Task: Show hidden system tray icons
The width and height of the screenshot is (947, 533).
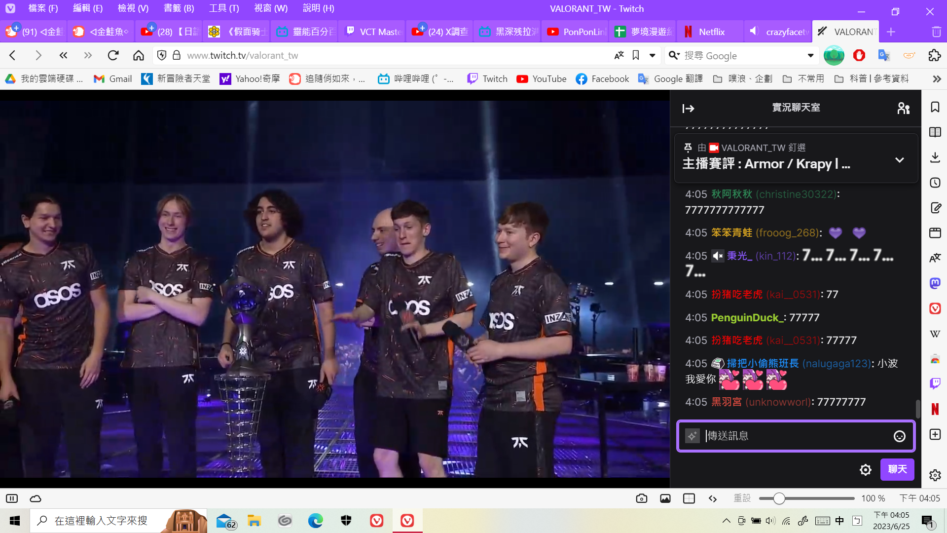Action: [x=727, y=521]
